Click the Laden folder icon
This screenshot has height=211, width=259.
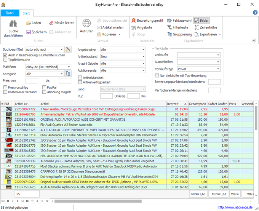pos(29,23)
